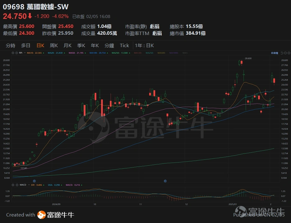Viewport: 291px width, 223px height.
Task: Click the 最高價 25.600 value
Action: coord(26,26)
